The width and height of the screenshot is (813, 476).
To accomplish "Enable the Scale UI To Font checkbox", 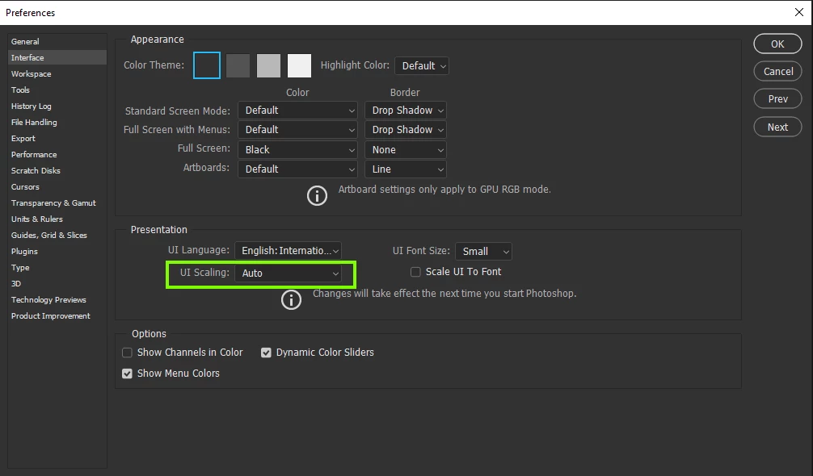I will (415, 272).
